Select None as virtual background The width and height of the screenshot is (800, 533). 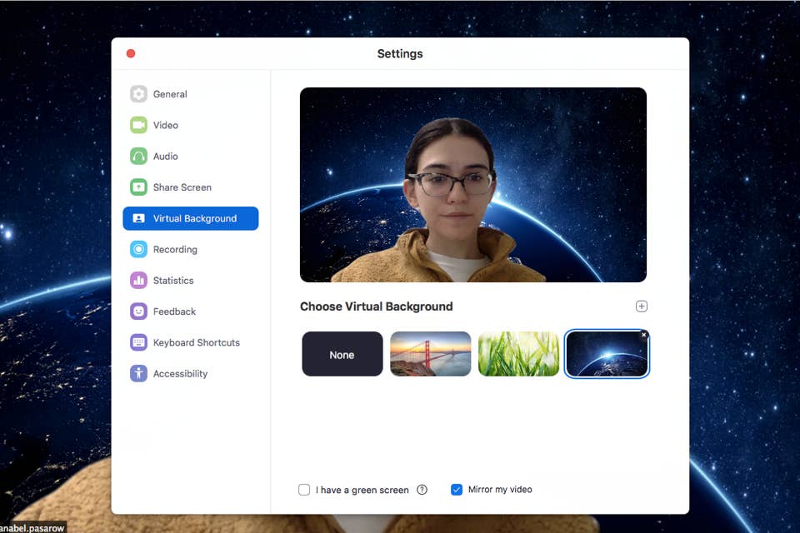pyautogui.click(x=342, y=355)
